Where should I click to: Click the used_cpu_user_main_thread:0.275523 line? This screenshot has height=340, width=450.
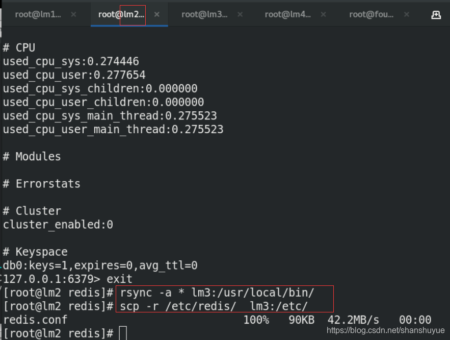113,129
